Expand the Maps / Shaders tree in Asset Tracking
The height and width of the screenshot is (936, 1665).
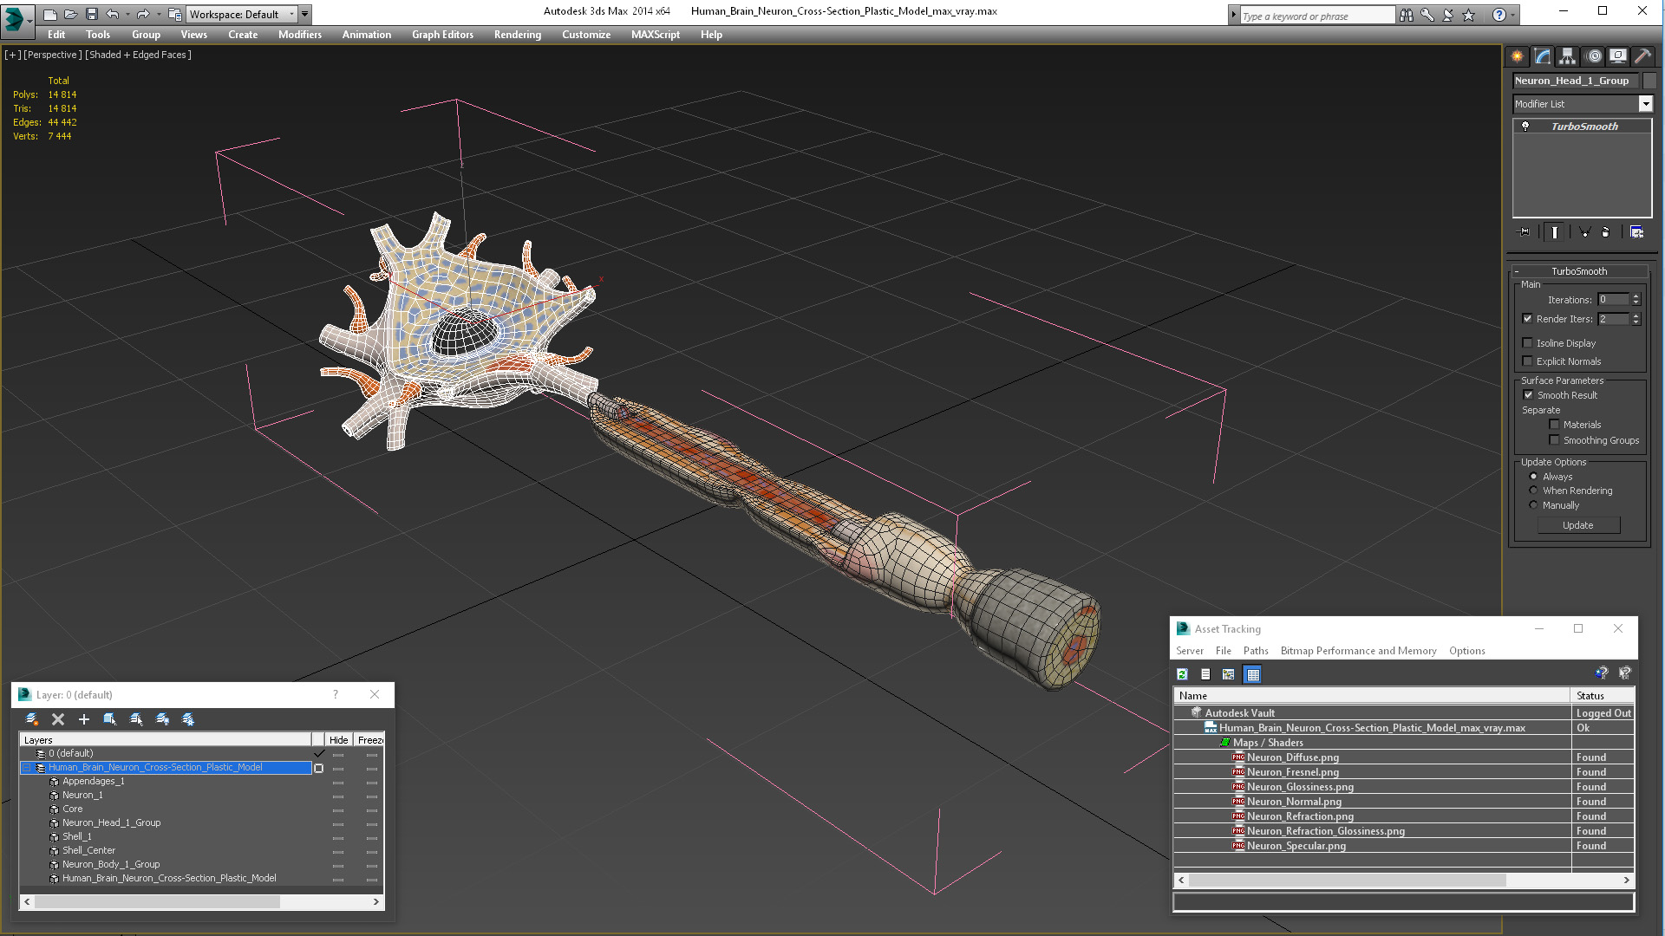point(1216,742)
